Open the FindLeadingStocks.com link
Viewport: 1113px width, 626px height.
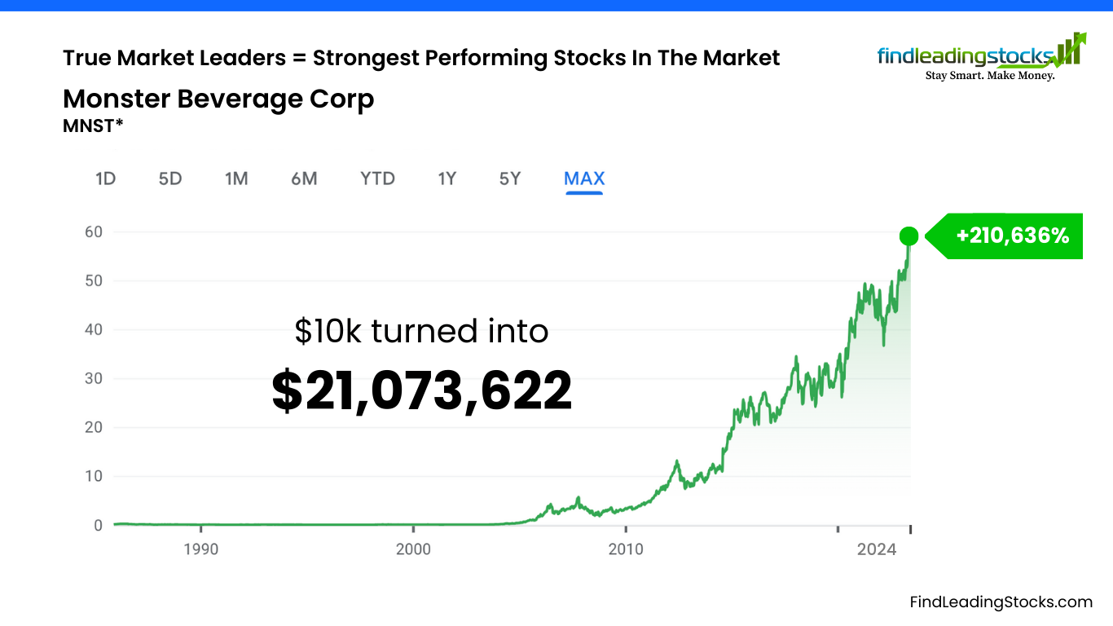1001,602
